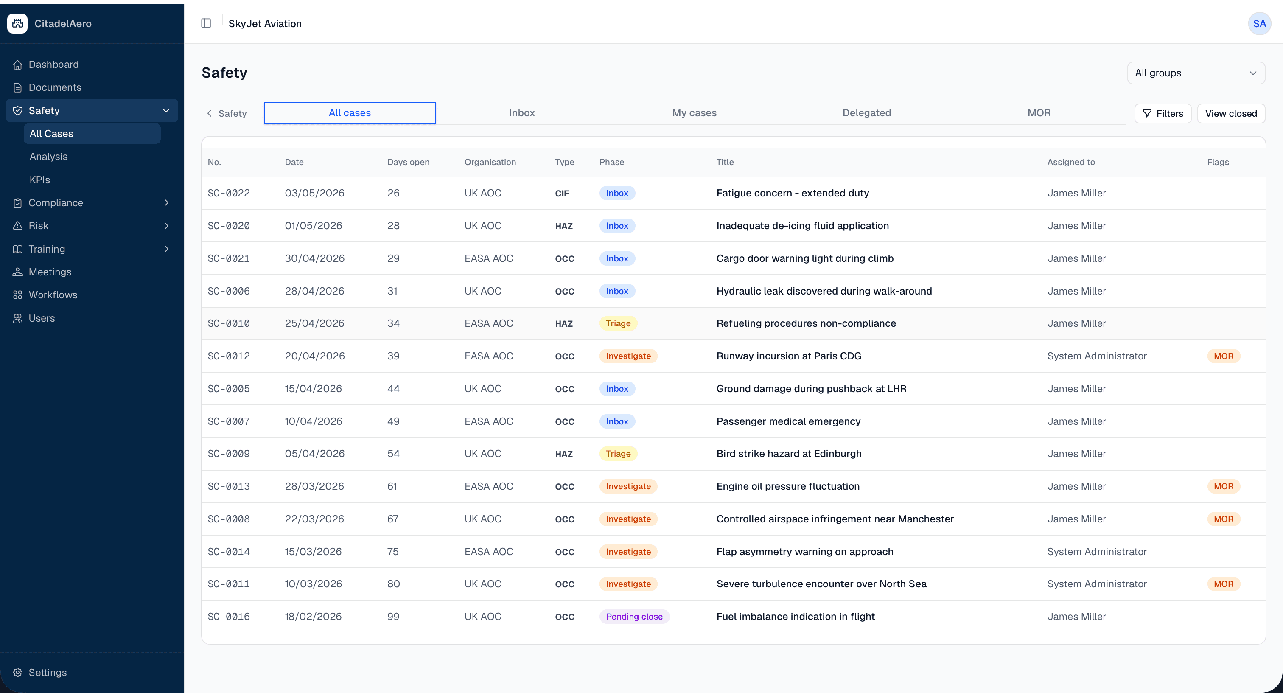Click 'Hydraulic leak discovered during walk-around'
The image size is (1283, 693).
pyautogui.click(x=824, y=291)
